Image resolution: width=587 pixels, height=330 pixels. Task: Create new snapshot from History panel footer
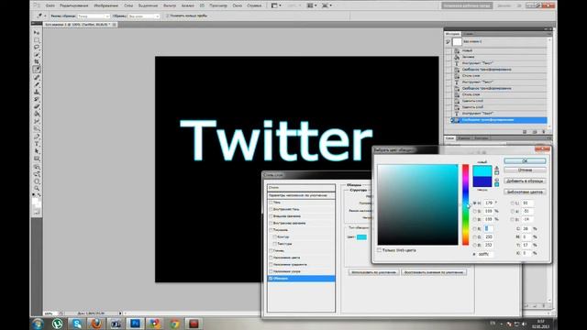535,132
